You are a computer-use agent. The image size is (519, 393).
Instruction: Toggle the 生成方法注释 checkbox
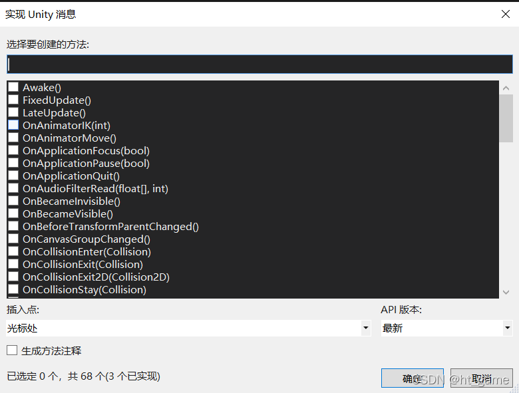12,350
